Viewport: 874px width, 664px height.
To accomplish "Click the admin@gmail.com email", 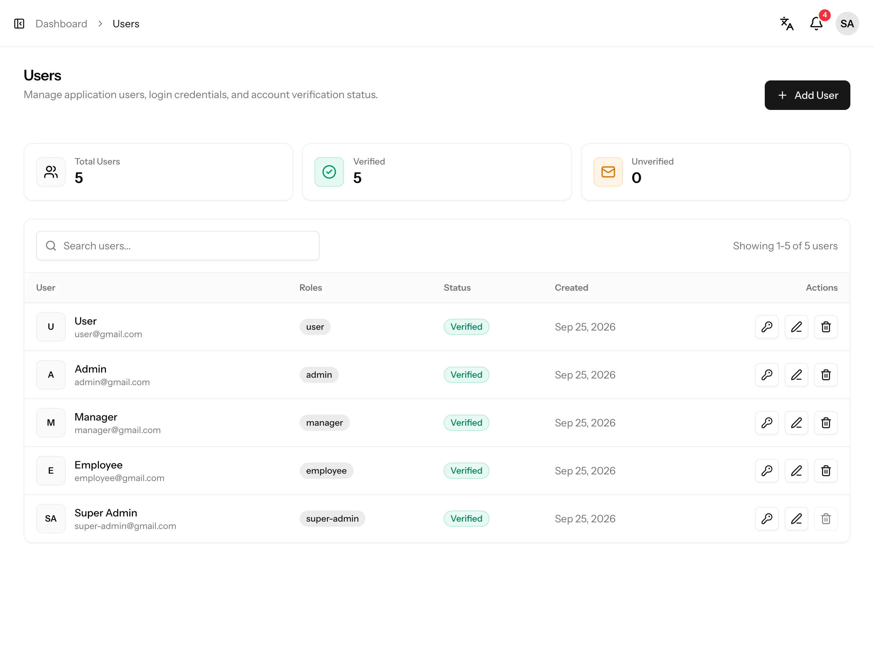I will [112, 382].
